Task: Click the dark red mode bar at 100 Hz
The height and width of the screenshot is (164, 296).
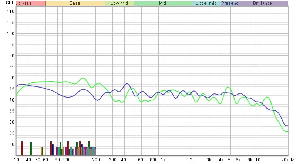Action: 68,148
